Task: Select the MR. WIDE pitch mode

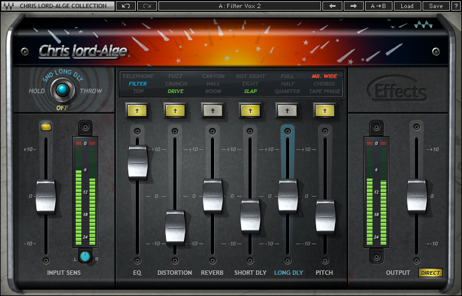Action: (324, 76)
